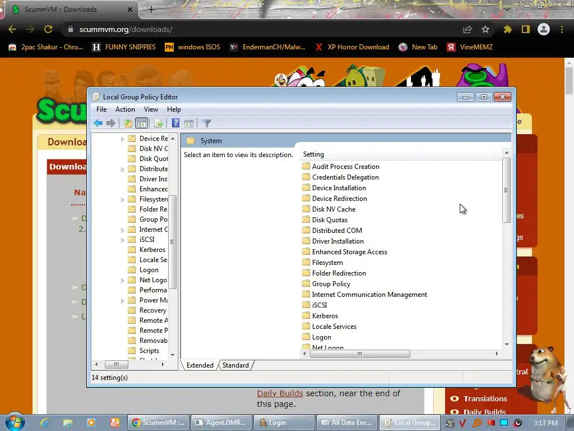
Task: Go back in Chrome browser
Action: pyautogui.click(x=12, y=29)
